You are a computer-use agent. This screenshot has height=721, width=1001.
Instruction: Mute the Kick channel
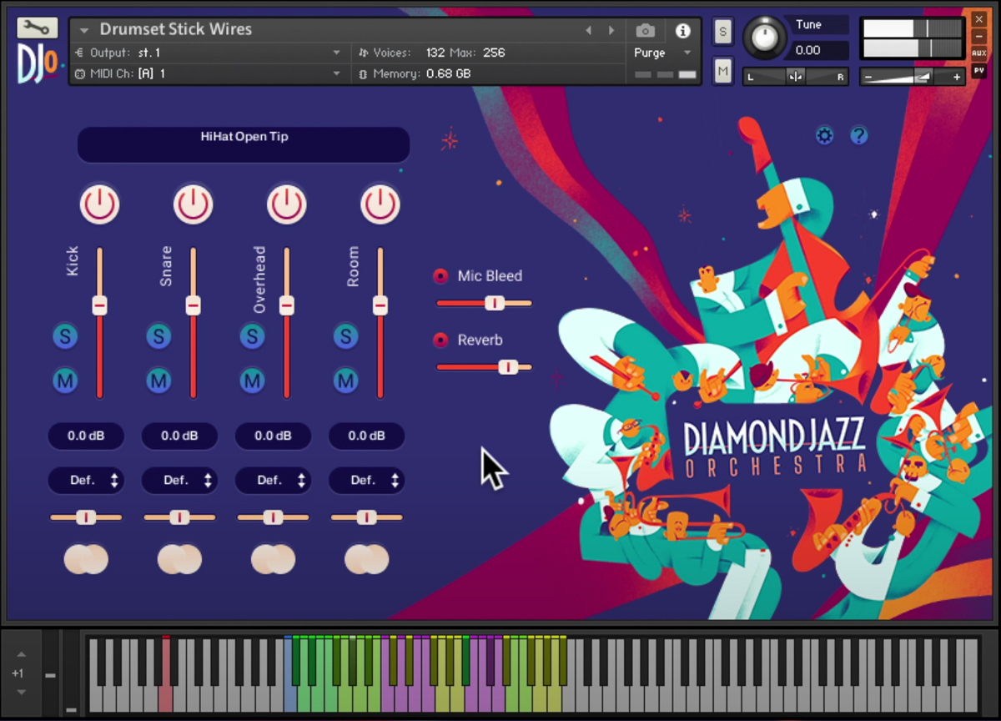pos(65,381)
